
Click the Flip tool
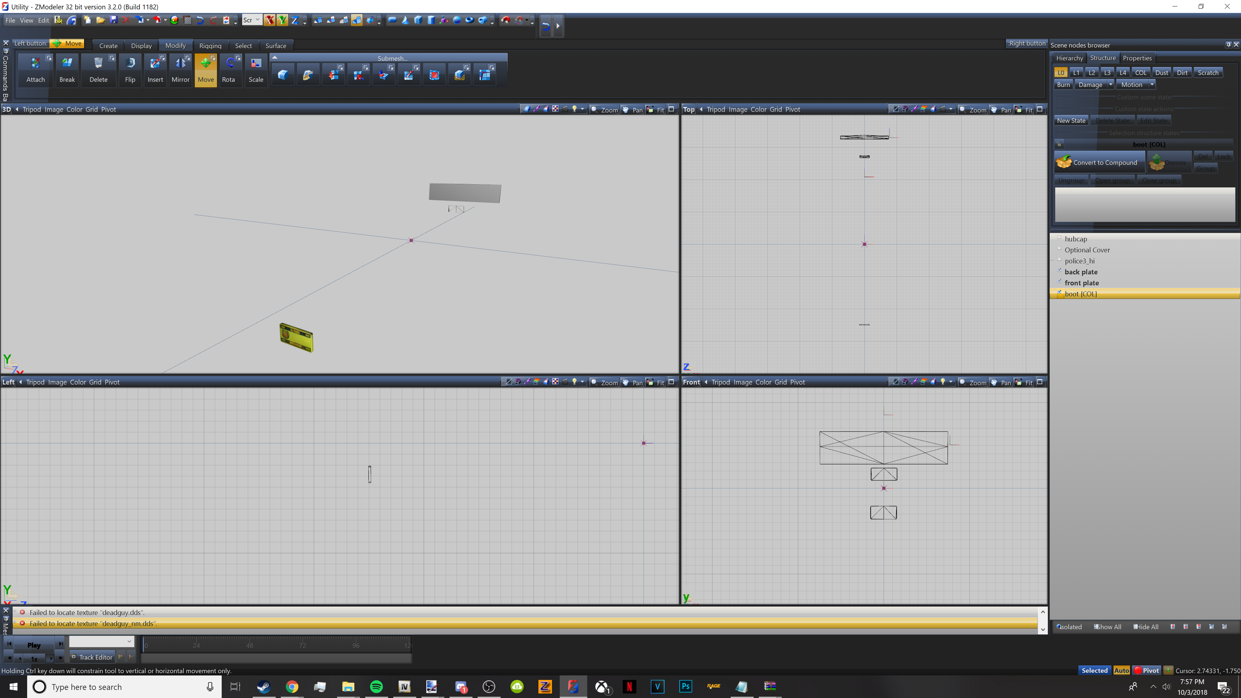click(130, 69)
